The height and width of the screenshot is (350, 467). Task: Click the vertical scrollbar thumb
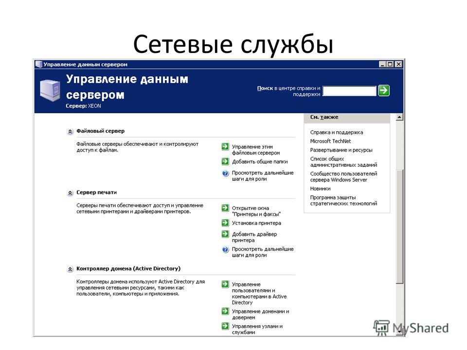click(399, 226)
